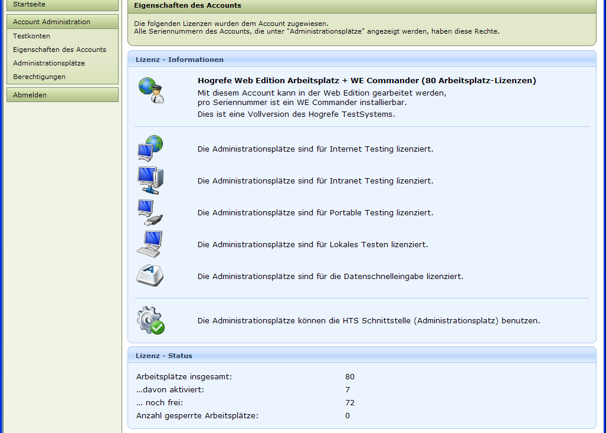Click the Intranet Testing networked computer icon
Screen dimensions: 606x433
[x=150, y=181]
